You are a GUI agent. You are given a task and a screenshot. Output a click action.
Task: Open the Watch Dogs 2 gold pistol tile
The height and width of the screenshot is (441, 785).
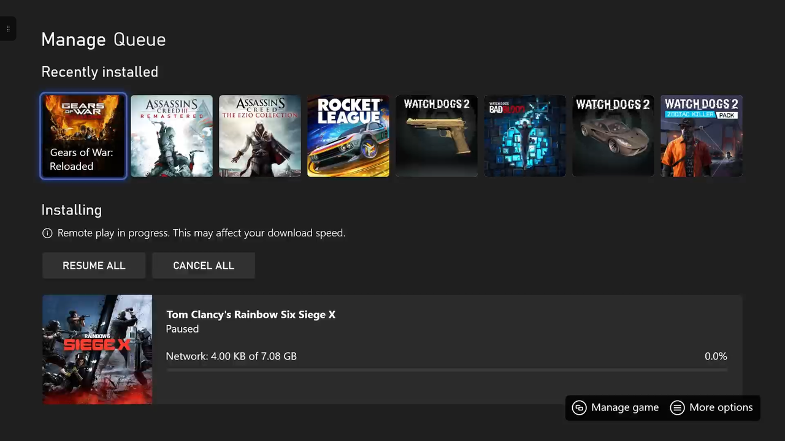click(437, 136)
